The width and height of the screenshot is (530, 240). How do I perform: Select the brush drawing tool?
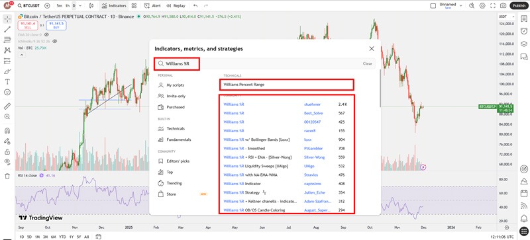click(x=7, y=71)
